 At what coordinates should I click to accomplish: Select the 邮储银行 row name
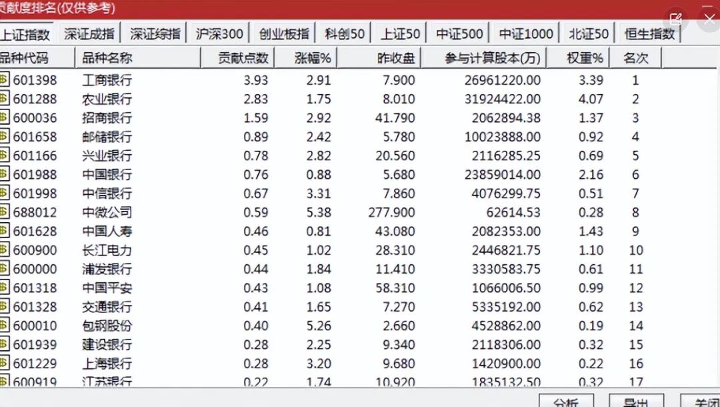[x=107, y=136]
